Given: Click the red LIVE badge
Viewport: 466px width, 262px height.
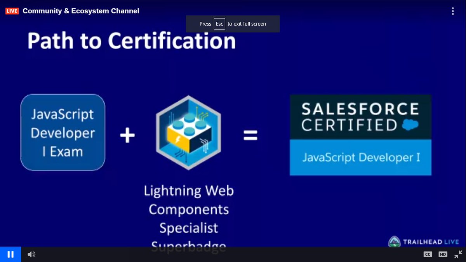Looking at the screenshot, I should point(12,11).
